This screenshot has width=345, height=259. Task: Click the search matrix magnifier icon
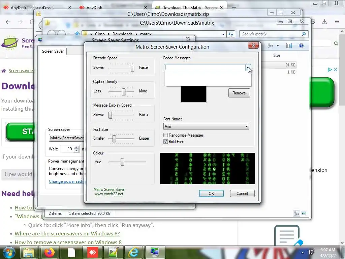click(x=304, y=34)
